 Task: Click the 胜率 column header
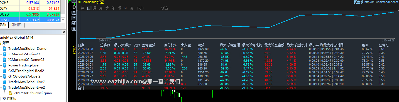[365, 45]
